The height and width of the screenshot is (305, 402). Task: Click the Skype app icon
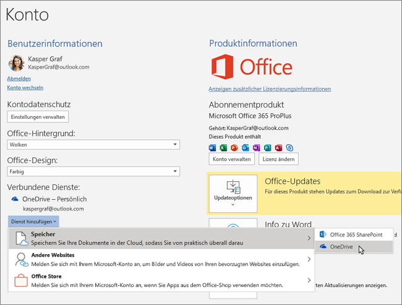[x=289, y=148]
